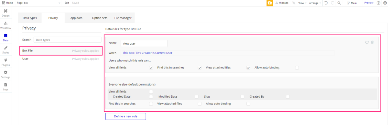Screen dimensions: 388x125
Task: Expand the View menu dropdown
Action: 302,3
